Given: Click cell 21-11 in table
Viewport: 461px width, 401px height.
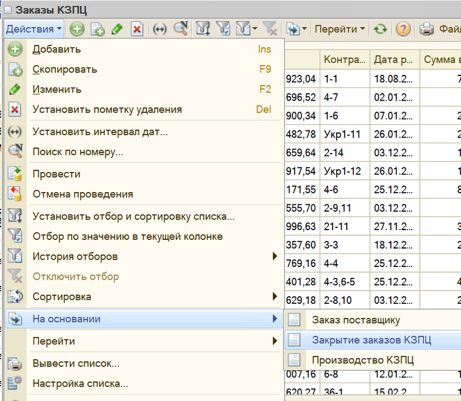Looking at the screenshot, I should (345, 227).
